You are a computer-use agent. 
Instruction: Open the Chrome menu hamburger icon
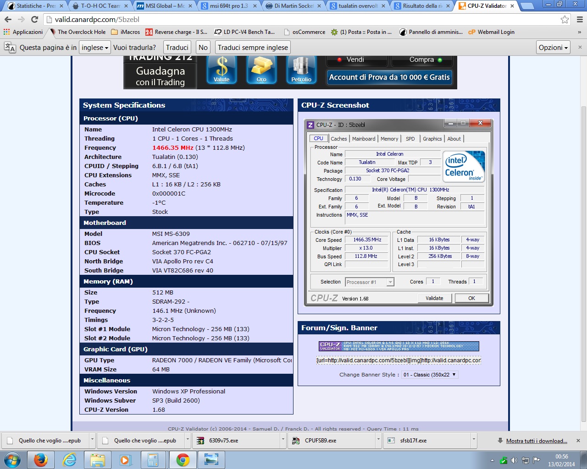(580, 19)
